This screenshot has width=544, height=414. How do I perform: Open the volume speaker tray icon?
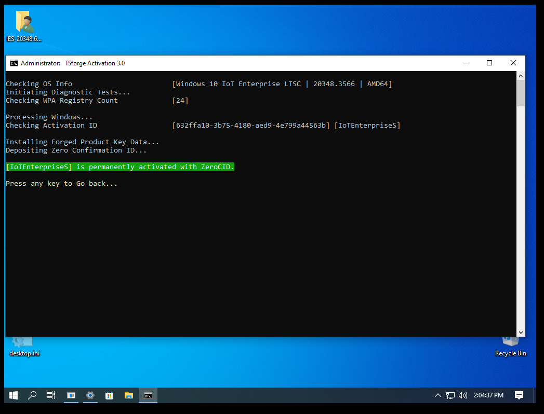coord(463,395)
